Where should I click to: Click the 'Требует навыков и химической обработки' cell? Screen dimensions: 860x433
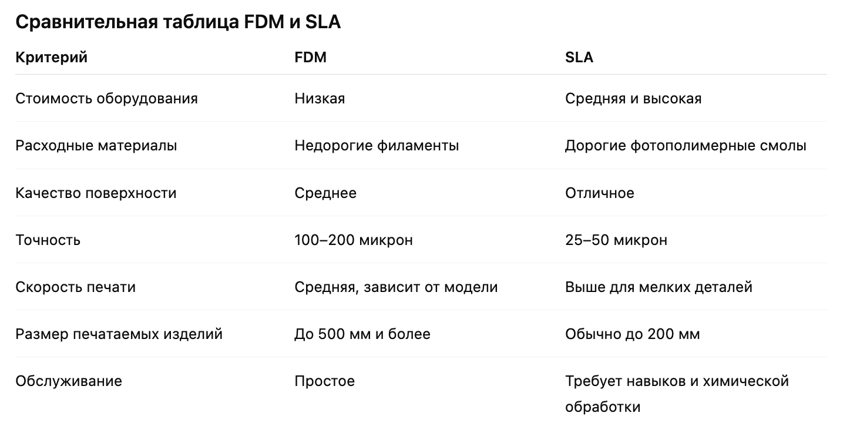(x=676, y=393)
